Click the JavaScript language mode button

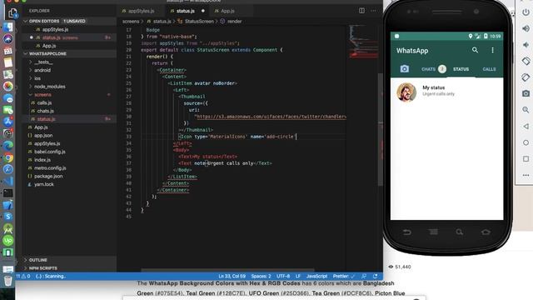[x=316, y=276]
